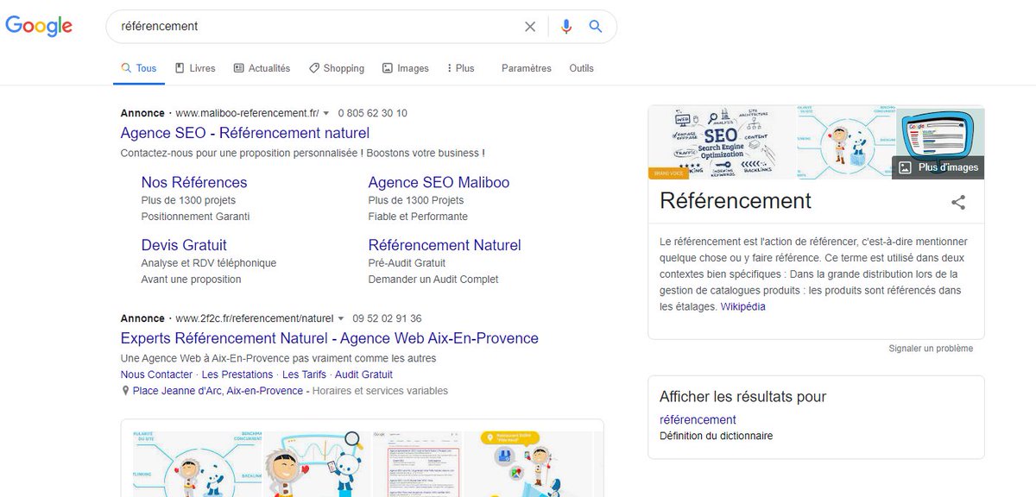
Task: Click phone number 0 805 62 30 10
Action: click(373, 113)
